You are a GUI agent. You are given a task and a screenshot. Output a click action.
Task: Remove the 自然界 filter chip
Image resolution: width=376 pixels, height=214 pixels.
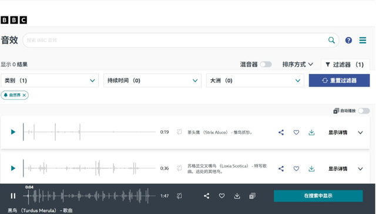pyautogui.click(x=24, y=95)
